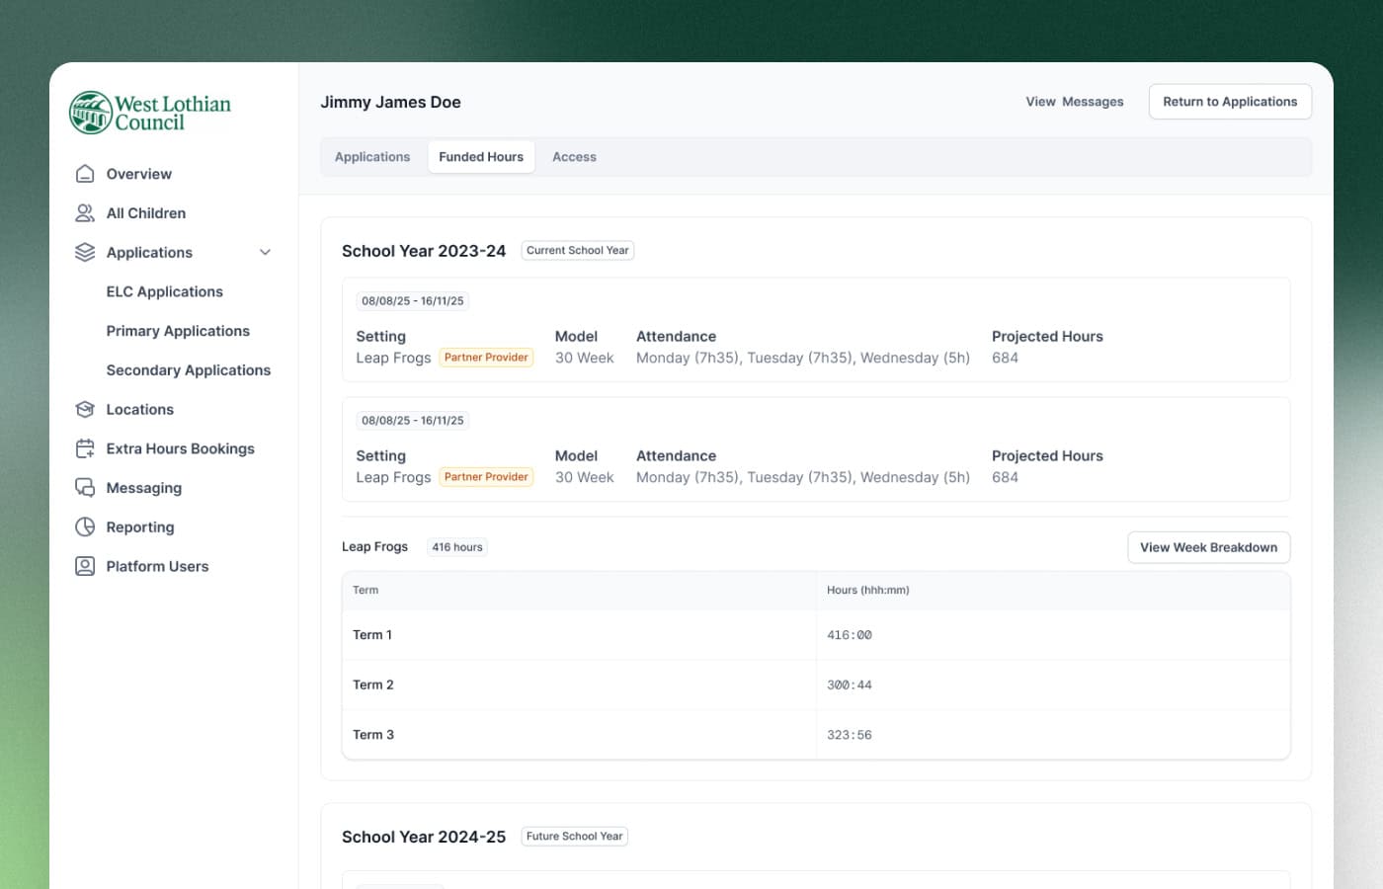This screenshot has width=1383, height=889.
Task: Switch to the Applications tab
Action: click(372, 157)
